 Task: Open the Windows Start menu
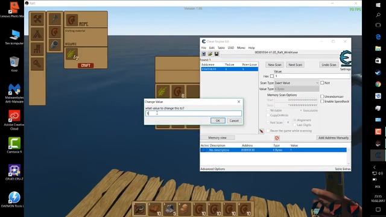coord(378,5)
